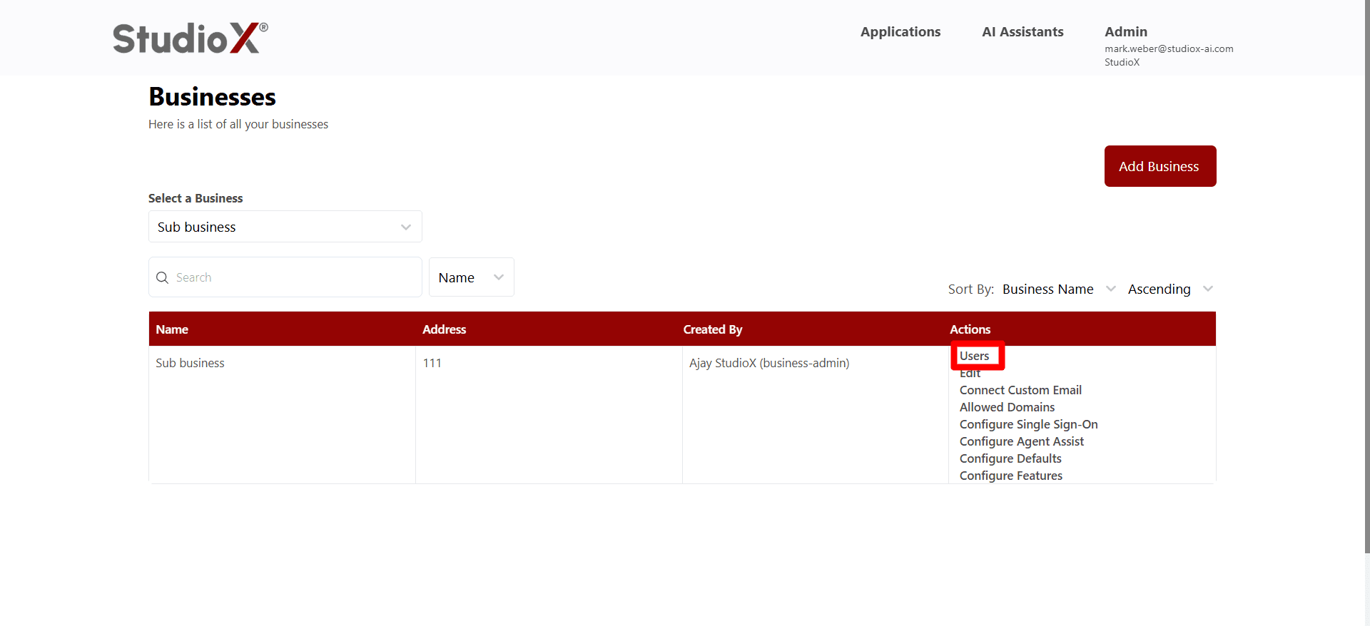Open Configure Agent Assist
Image resolution: width=1370 pixels, height=626 pixels.
[1021, 441]
